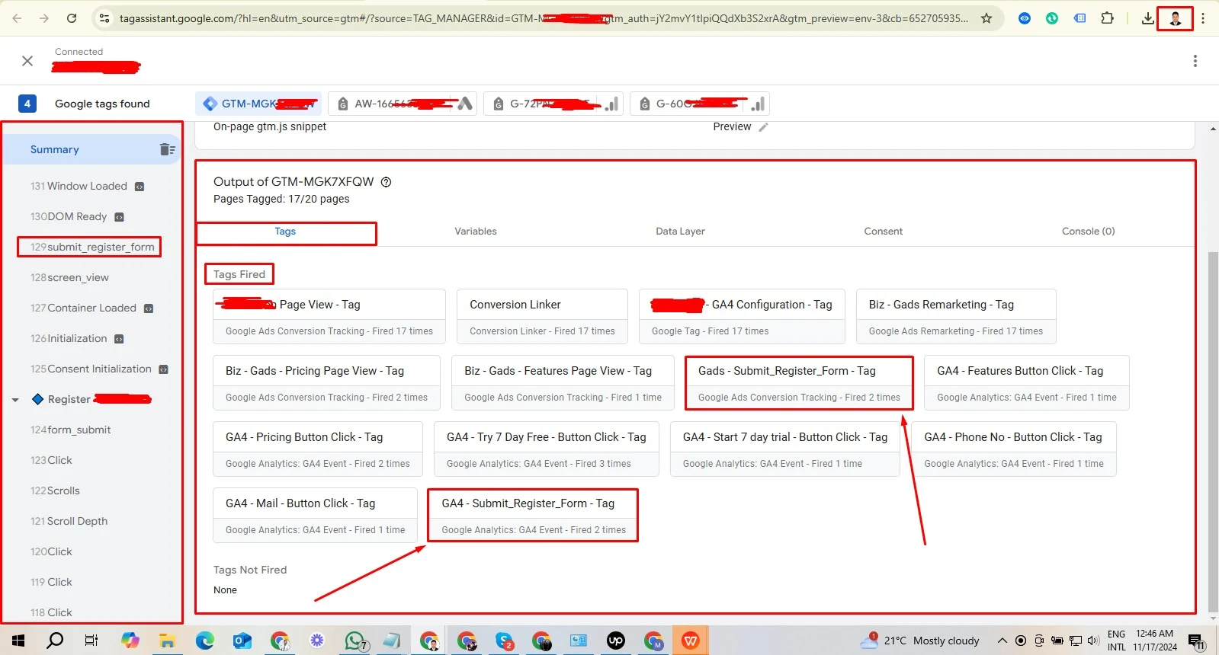Switch to the Data Layer tab

(680, 232)
